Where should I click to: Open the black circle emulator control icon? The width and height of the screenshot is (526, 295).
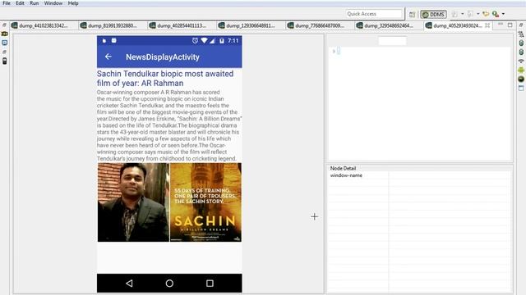tap(521, 79)
